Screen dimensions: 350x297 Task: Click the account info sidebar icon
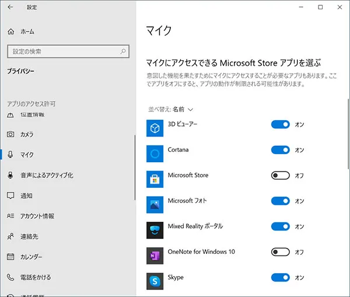10,216
